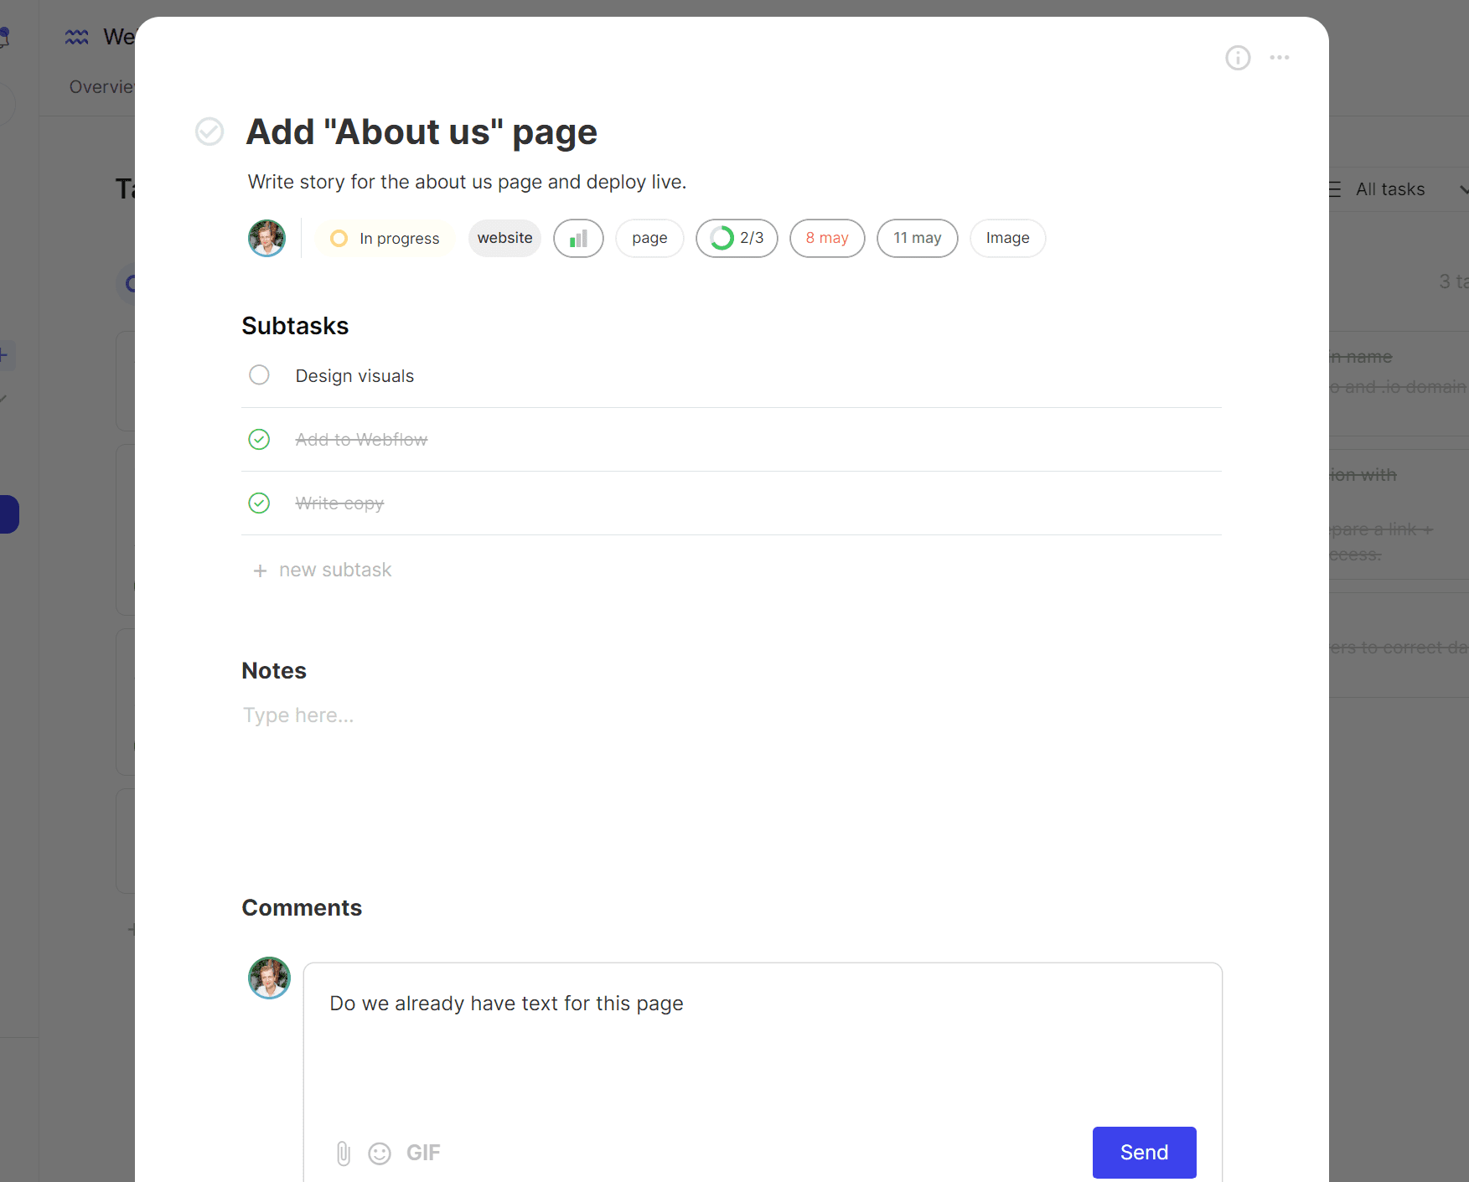This screenshot has height=1182, width=1469.
Task: Uncheck the Add to Webflow subtask
Action: (259, 439)
